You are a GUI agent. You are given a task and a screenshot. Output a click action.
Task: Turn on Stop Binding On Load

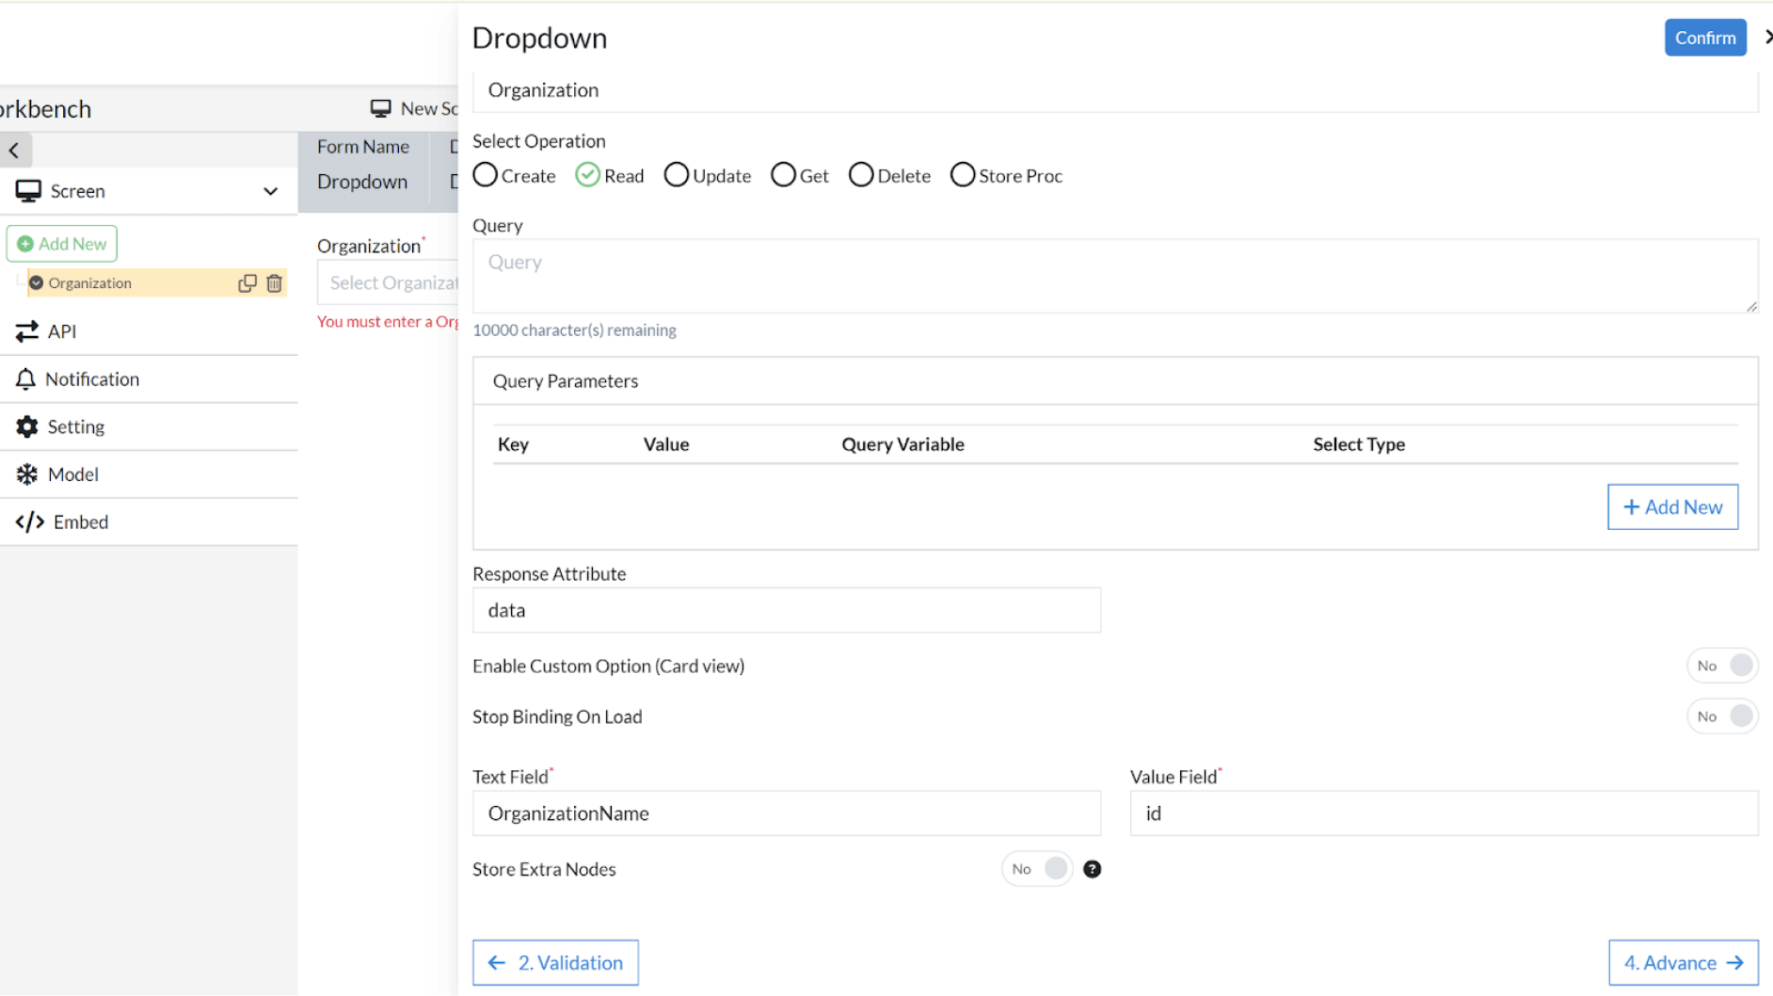pyautogui.click(x=1722, y=715)
